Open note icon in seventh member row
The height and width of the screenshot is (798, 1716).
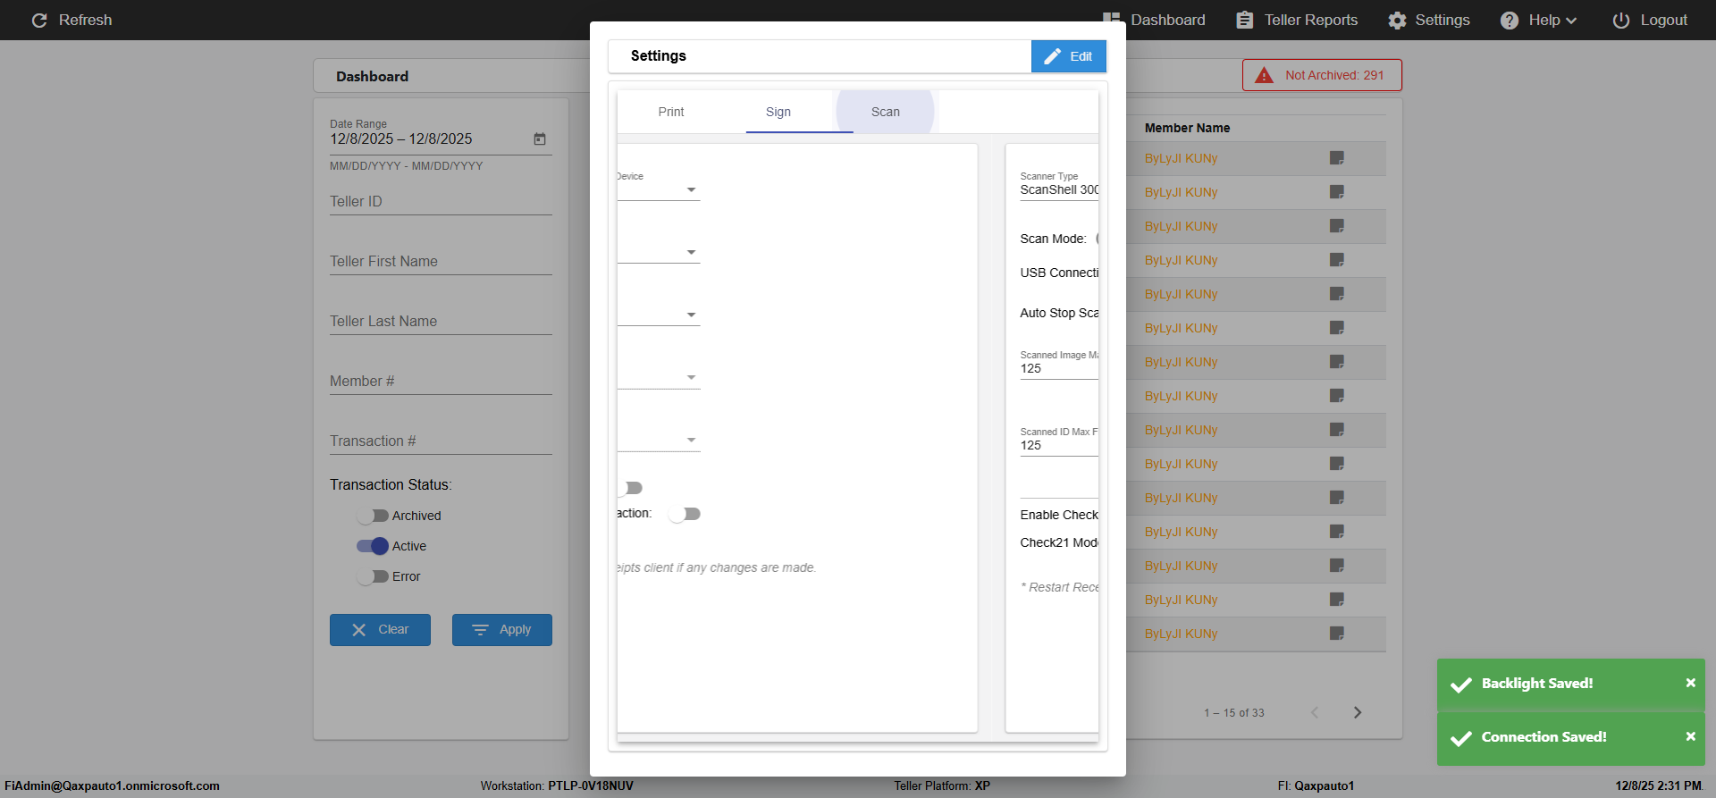[1336, 362]
